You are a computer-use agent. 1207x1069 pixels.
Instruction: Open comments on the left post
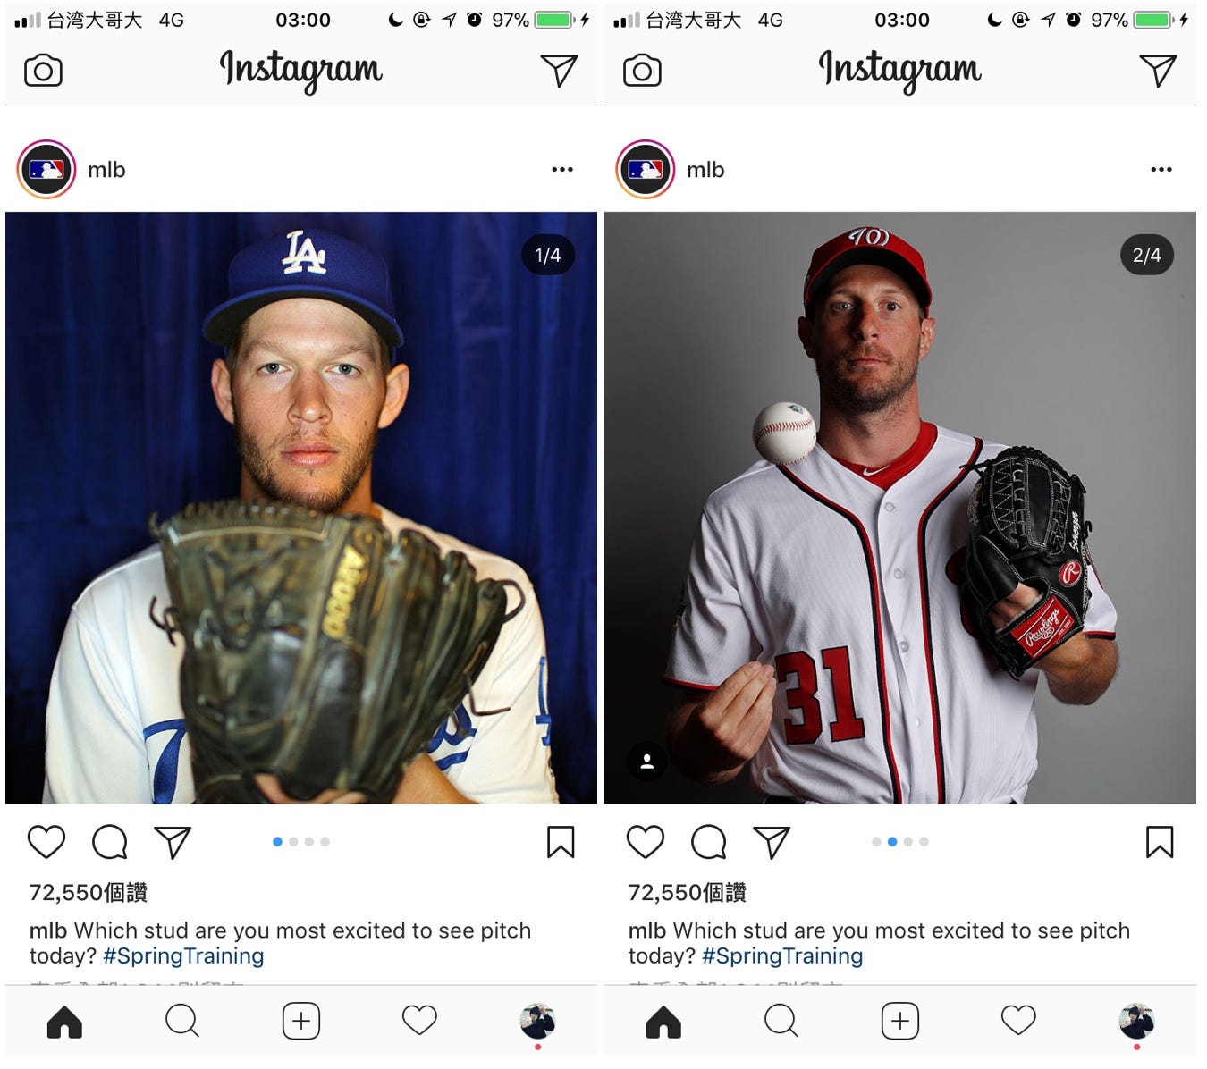110,842
